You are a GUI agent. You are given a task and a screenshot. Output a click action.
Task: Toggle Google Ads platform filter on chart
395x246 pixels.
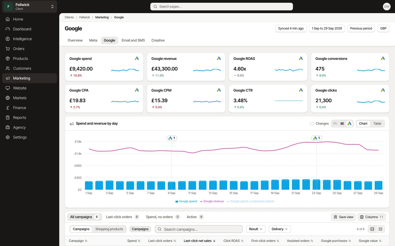click(349, 124)
